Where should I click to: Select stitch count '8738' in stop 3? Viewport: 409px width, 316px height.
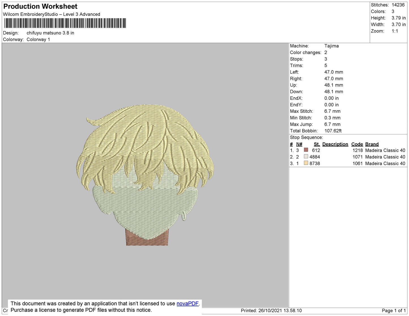(315, 164)
